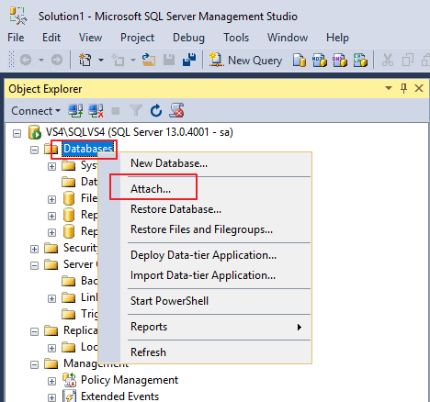Click the Analysis Services MDX Query icon

point(320,60)
